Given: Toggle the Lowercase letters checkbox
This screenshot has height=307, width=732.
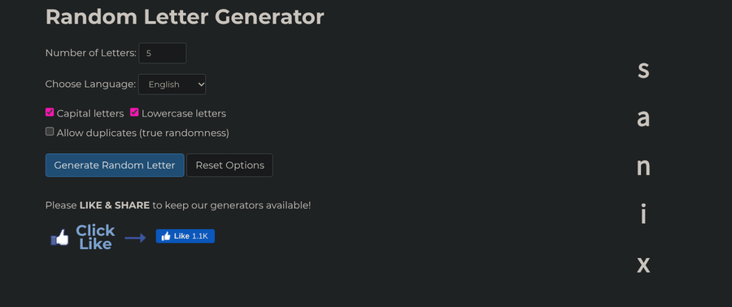Looking at the screenshot, I should pos(134,112).
